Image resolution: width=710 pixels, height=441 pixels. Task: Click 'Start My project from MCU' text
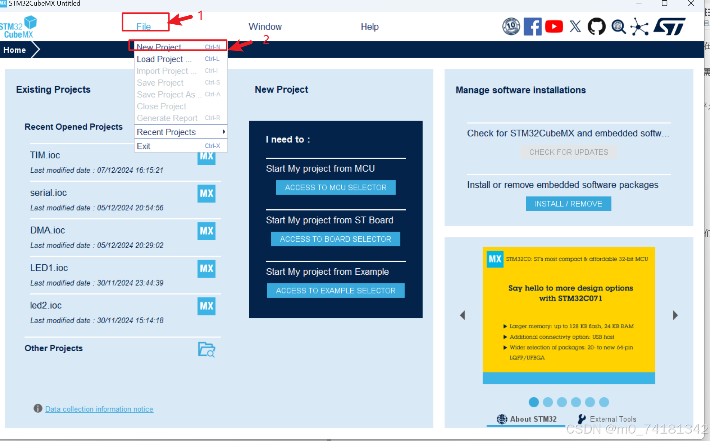coord(320,169)
